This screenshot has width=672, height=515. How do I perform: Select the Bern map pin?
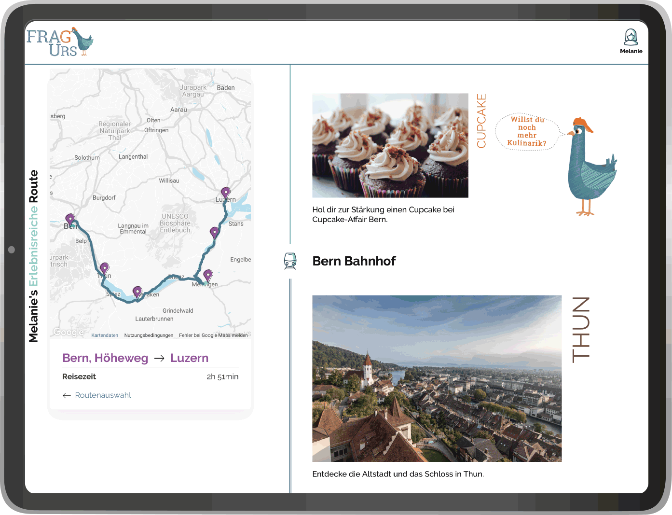pos(70,220)
